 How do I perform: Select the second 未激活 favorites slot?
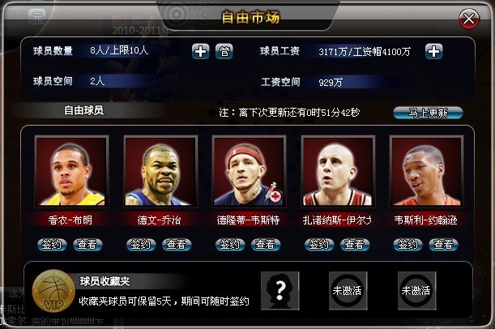point(416,290)
